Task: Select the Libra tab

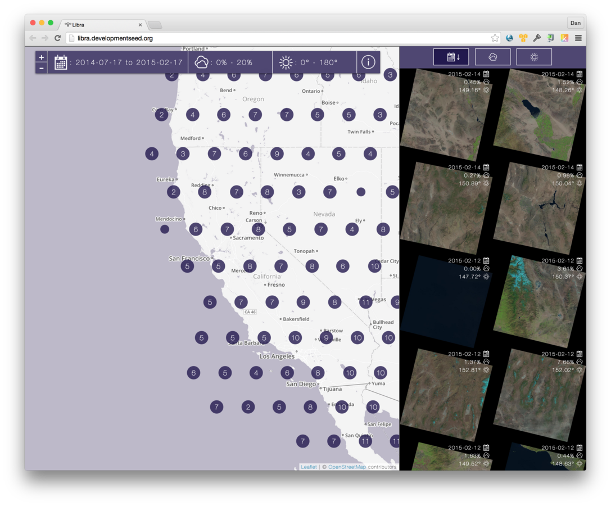Action: (x=103, y=25)
